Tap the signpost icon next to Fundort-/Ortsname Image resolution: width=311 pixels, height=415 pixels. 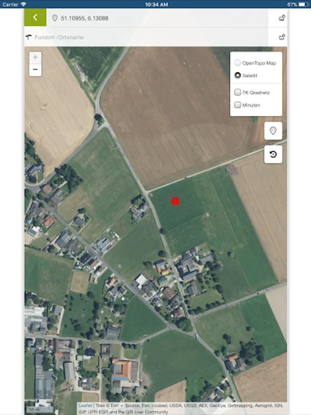[29, 37]
